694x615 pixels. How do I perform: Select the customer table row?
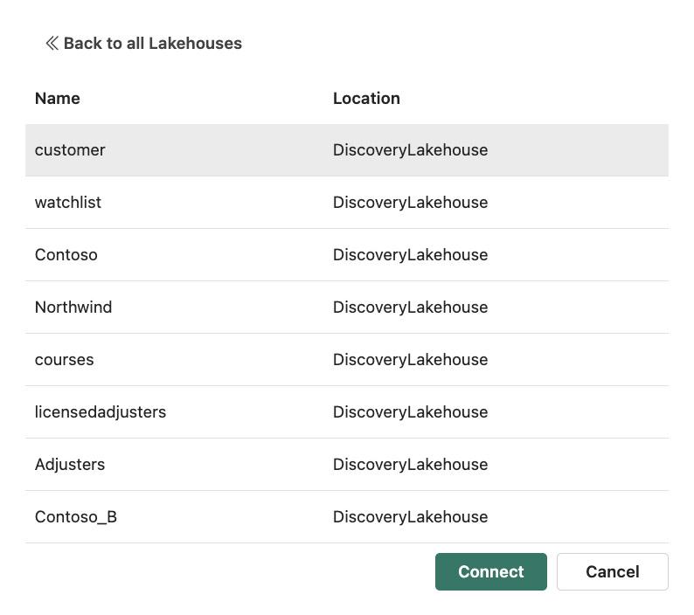tap(347, 150)
